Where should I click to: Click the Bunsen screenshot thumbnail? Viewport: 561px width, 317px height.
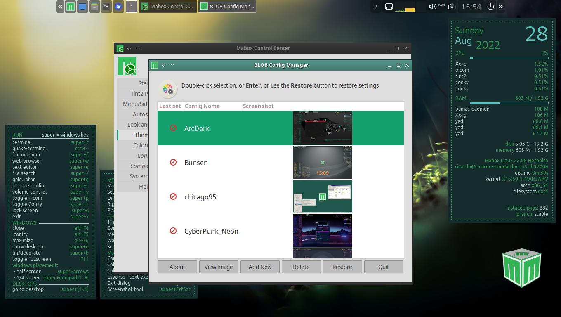(323, 162)
